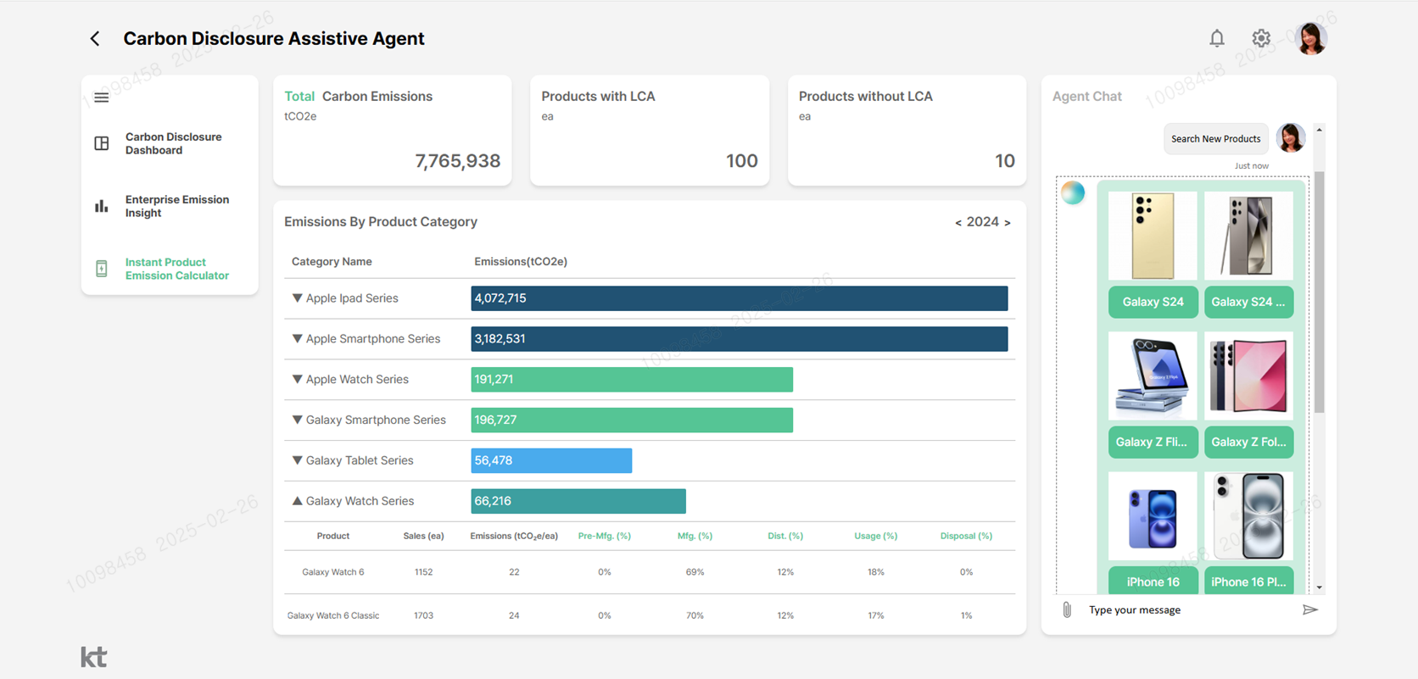Click the Enterprise Emission Insight chart icon
1418x679 pixels.
[x=102, y=206]
